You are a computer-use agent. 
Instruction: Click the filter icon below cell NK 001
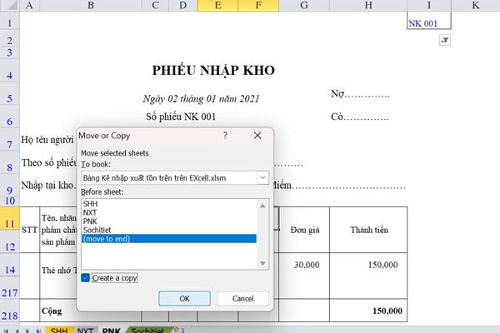tap(445, 41)
